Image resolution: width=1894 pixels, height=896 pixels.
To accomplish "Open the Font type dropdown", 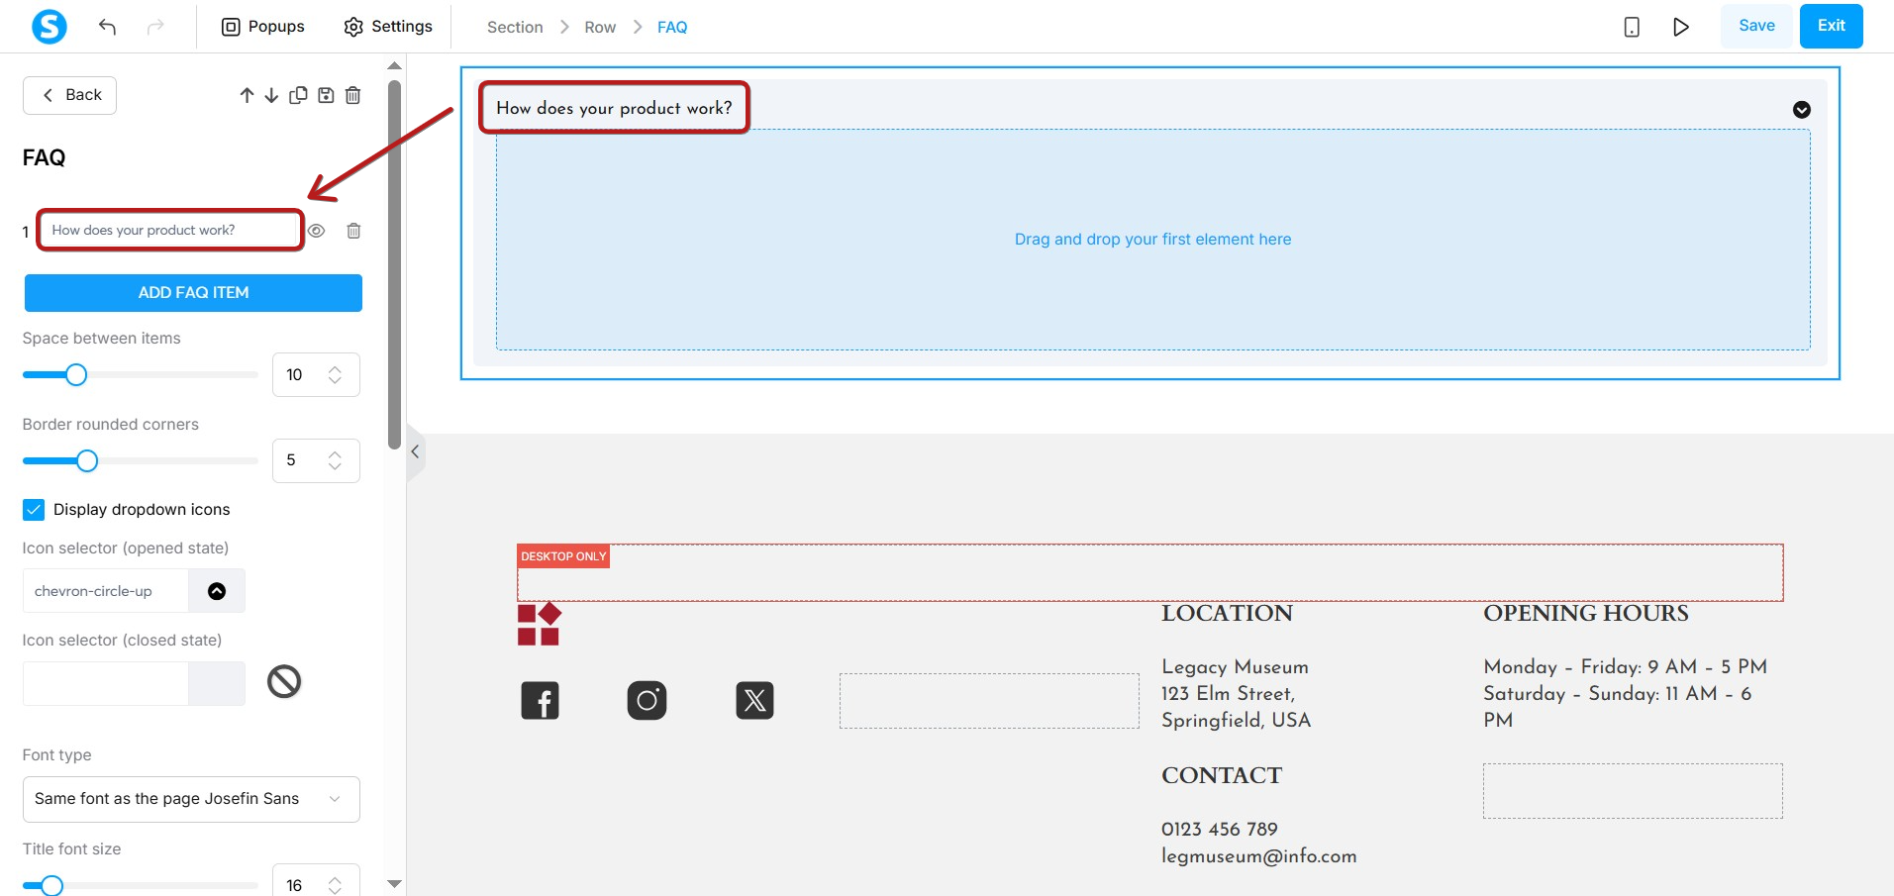I will (191, 799).
